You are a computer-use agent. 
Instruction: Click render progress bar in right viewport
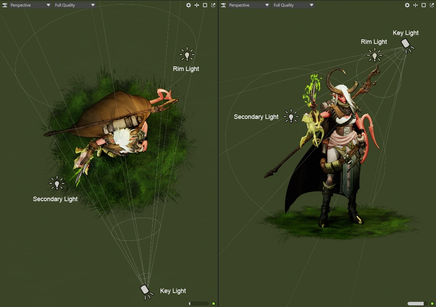click(x=416, y=304)
